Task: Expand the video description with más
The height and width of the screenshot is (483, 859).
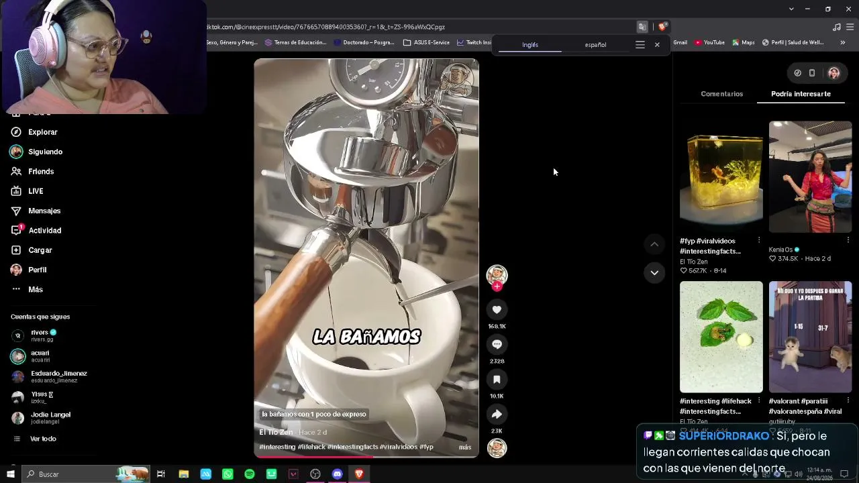Action: tap(465, 447)
